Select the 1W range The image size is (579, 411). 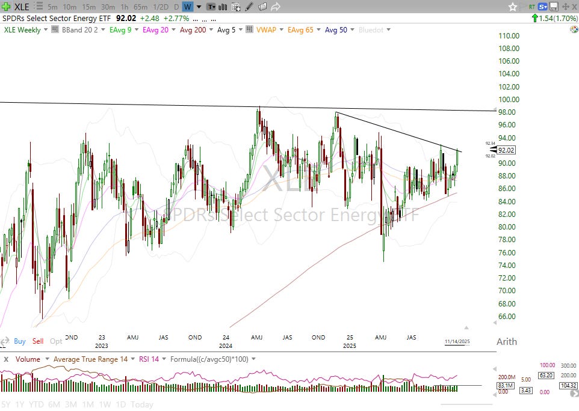pos(105,405)
